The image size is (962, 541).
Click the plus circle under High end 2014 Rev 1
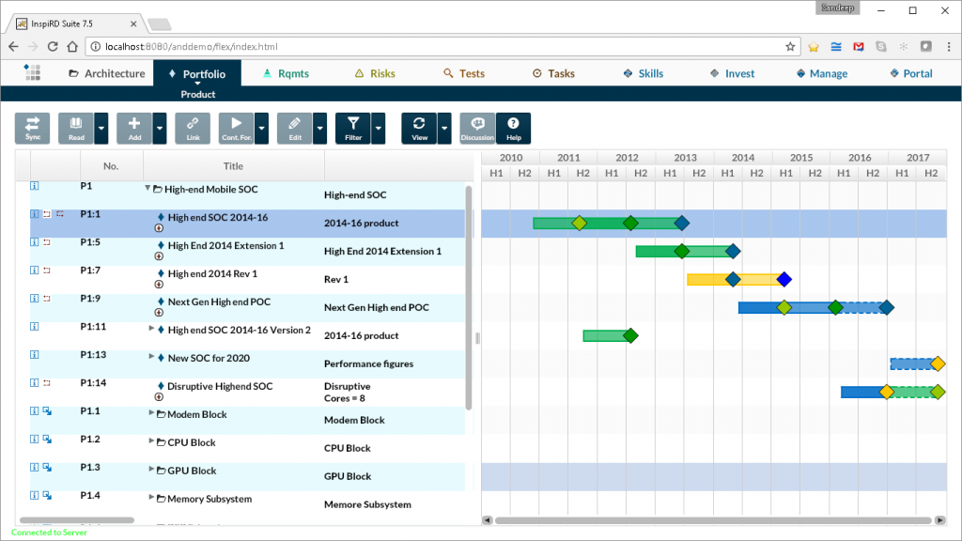[x=159, y=284]
